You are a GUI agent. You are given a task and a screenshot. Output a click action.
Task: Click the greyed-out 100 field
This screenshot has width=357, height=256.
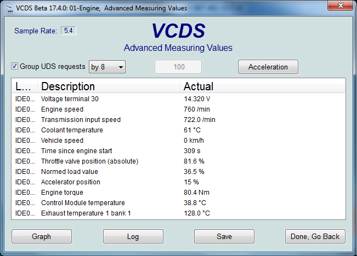coord(178,67)
